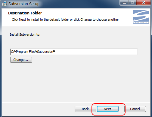The width and height of the screenshot is (152, 117).
Task: Click the greyed-out maximize window button
Action: (132, 3)
